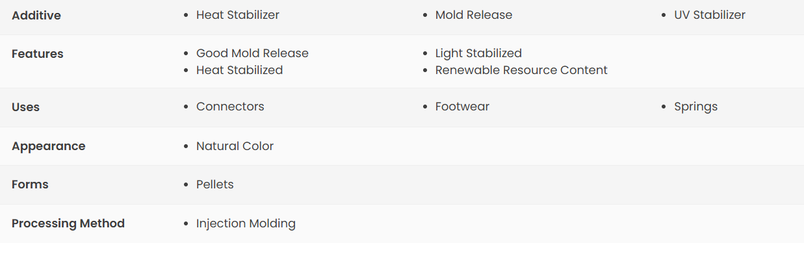The image size is (804, 254).
Task: Click the Heat Stabilized feature text
Action: tap(239, 70)
